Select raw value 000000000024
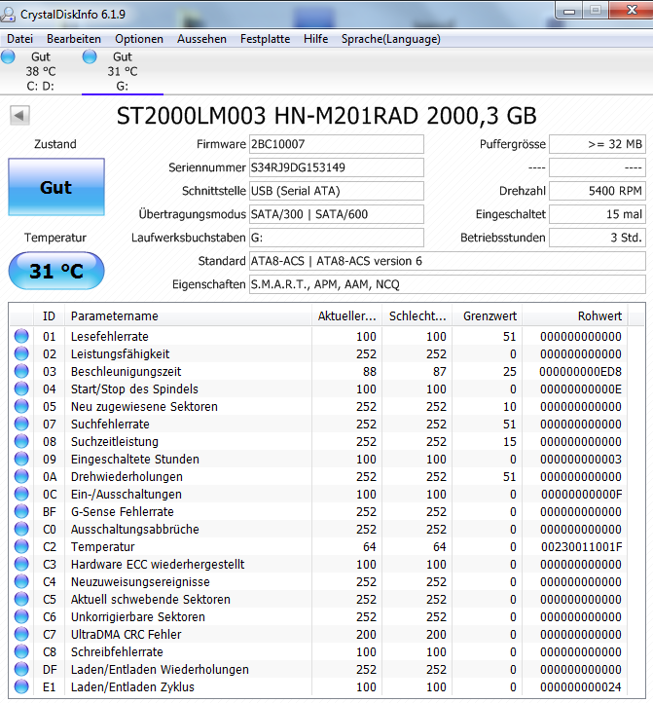653x703 pixels. pos(581,686)
